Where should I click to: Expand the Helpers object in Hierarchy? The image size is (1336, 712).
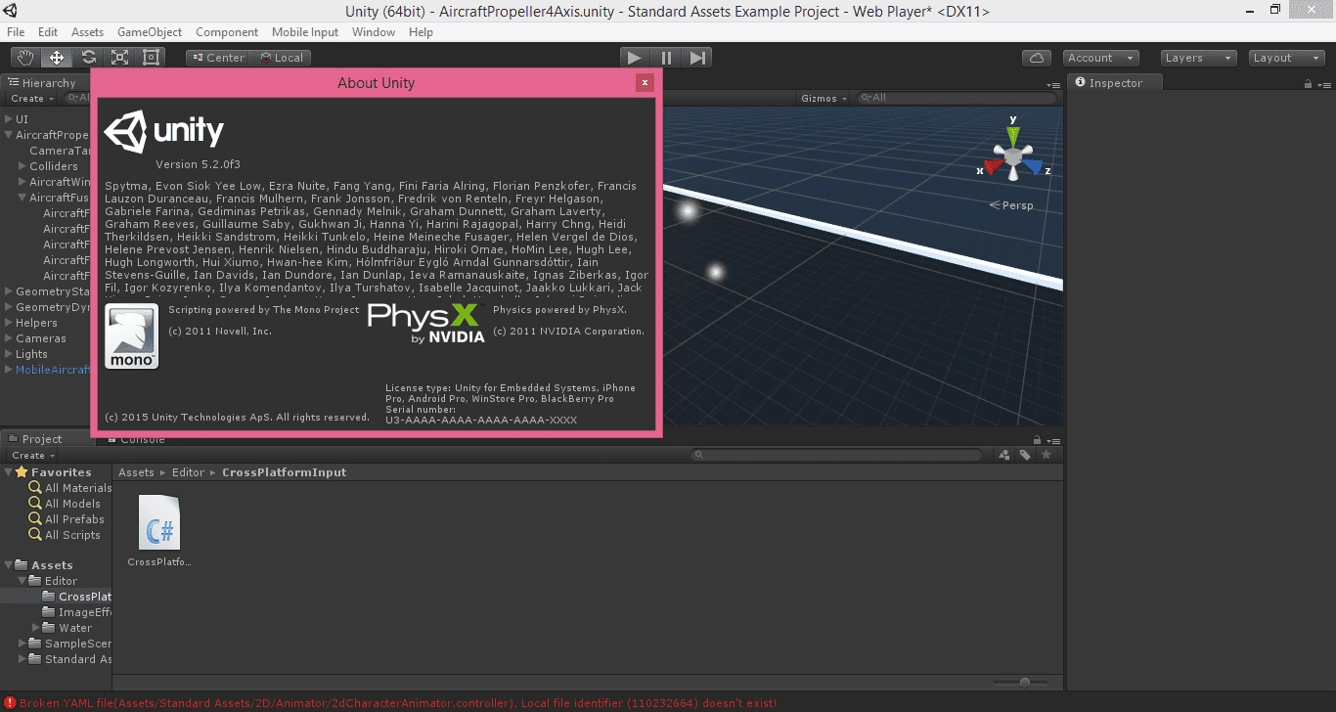point(9,323)
